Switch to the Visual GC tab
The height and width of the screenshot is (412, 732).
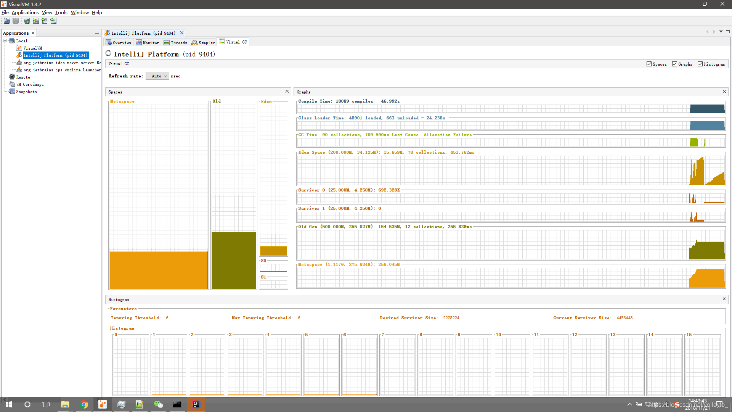[233, 42]
